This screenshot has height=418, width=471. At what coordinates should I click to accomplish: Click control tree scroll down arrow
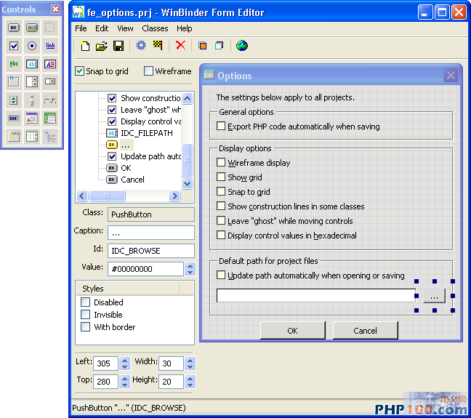[187, 183]
